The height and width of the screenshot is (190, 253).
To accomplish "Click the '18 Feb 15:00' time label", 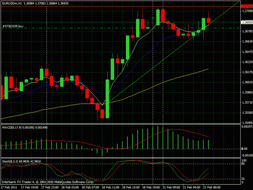I will coord(131,188).
